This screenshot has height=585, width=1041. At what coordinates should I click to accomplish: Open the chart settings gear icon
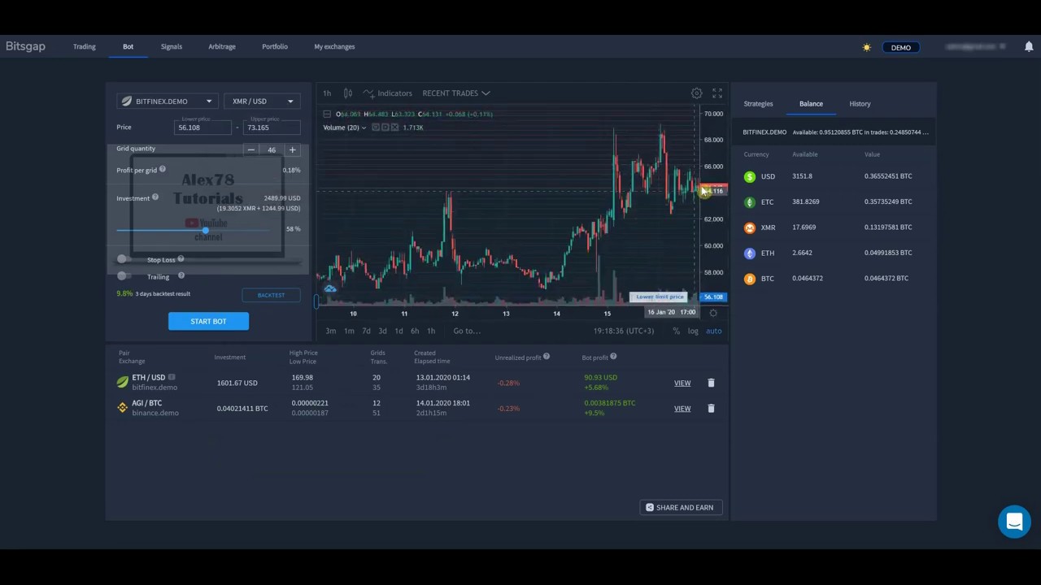coord(697,93)
